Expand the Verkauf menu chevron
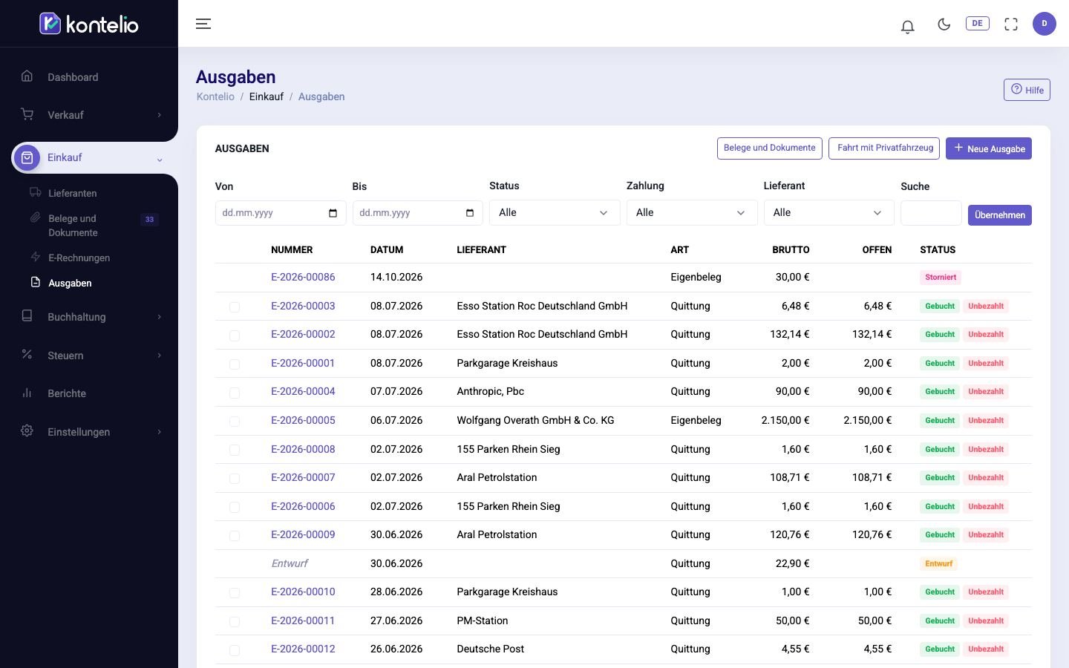The height and width of the screenshot is (668, 1069). 159,115
